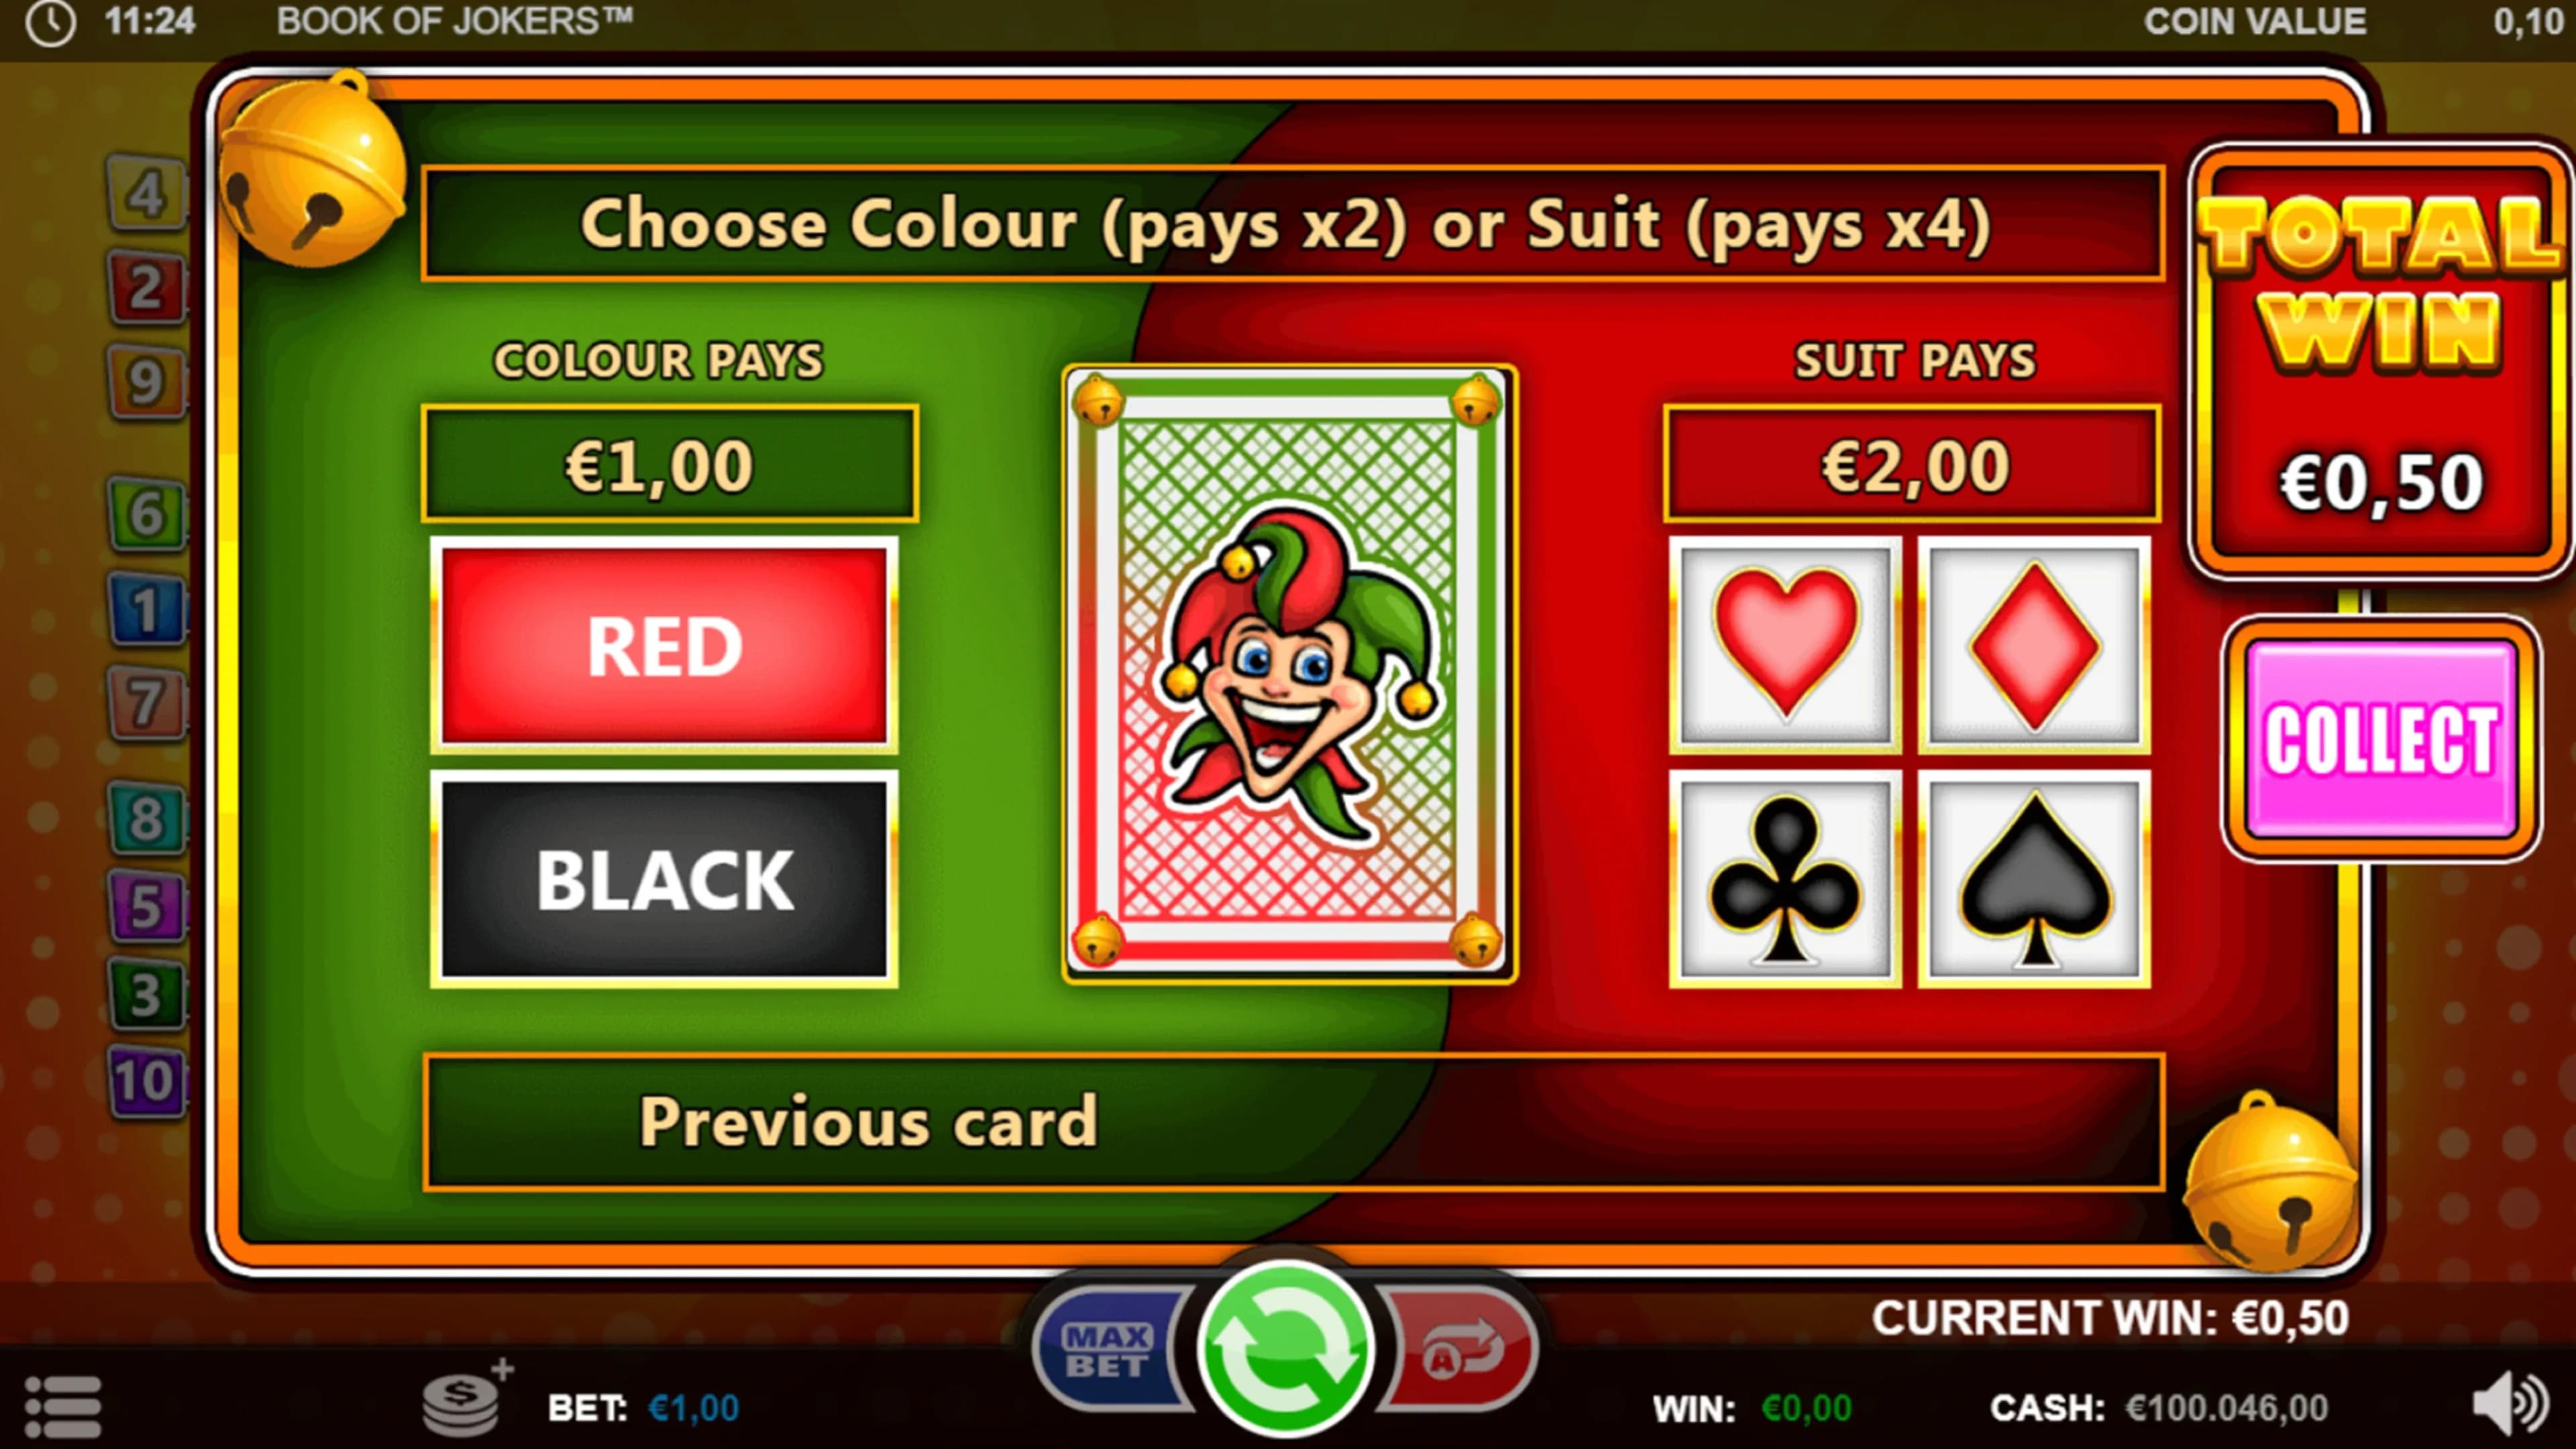Select payline number 6 marker
The image size is (2576, 1449).
pyautogui.click(x=146, y=514)
